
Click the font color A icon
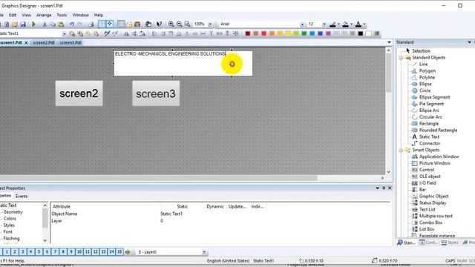(358, 24)
